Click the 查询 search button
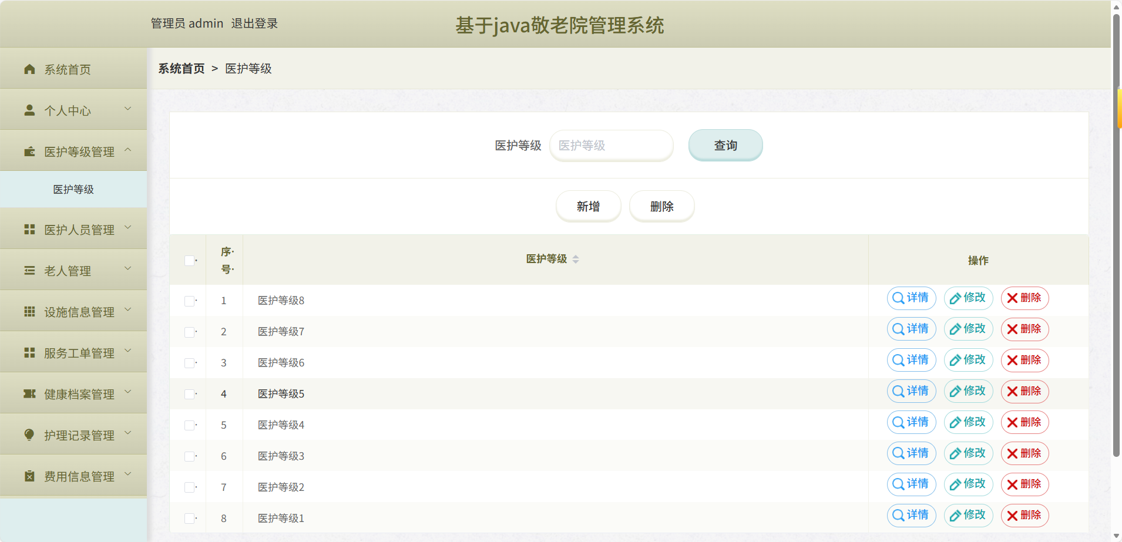Screen dimensions: 1122x542 point(725,145)
